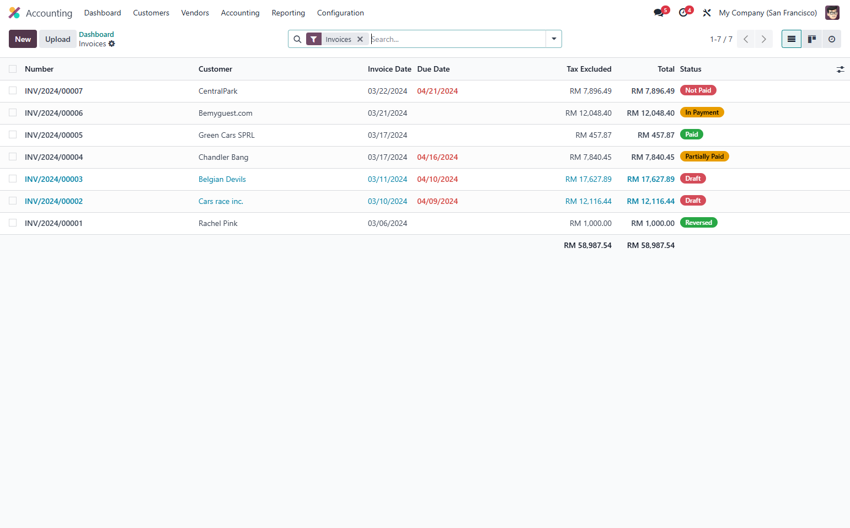
Task: Select checkbox for INV/2024/00006
Action: 13,112
